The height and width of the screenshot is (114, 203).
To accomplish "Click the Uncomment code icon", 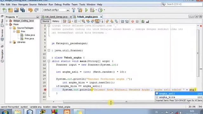I will pyautogui.click(x=147, y=21).
